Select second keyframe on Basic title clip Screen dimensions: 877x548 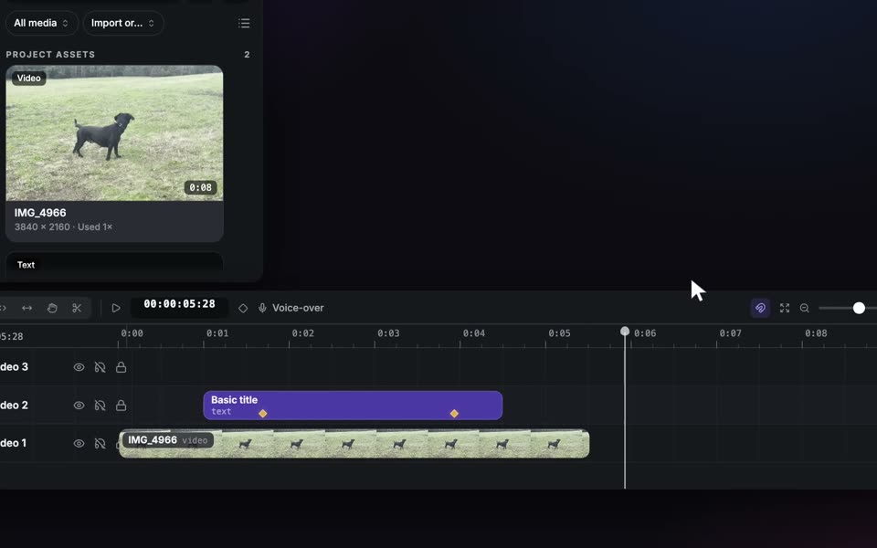coord(454,414)
